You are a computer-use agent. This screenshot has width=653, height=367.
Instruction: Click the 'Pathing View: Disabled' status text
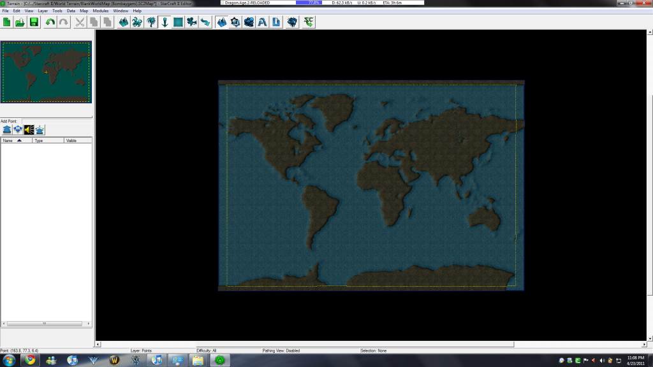coord(281,351)
